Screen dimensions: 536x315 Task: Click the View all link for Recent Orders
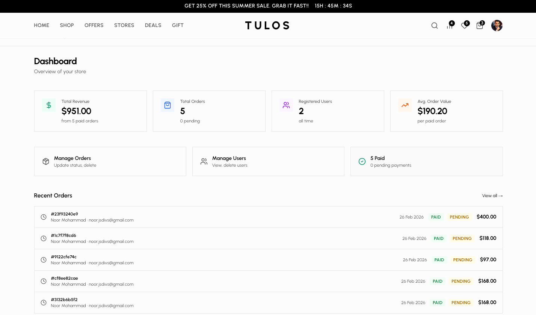tap(492, 196)
